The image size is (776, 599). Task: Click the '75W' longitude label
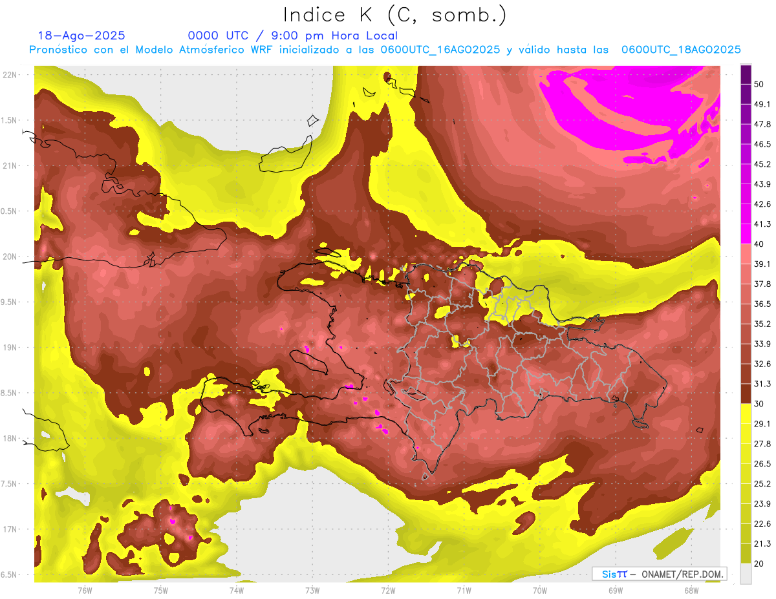[161, 590]
